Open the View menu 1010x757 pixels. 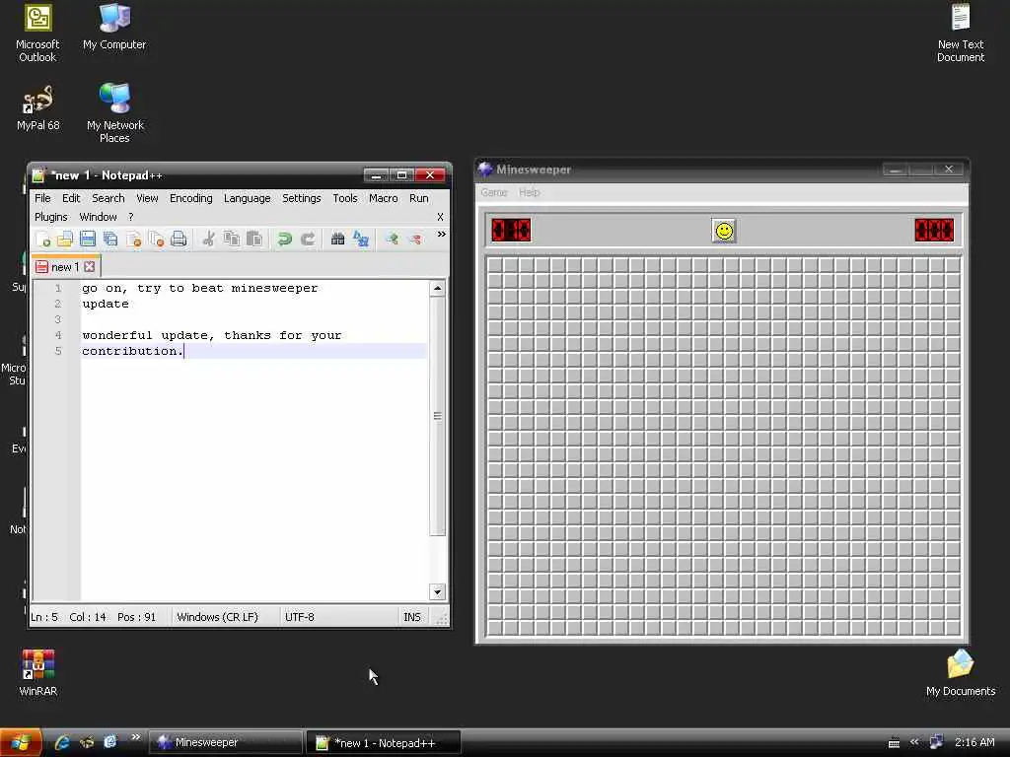point(147,198)
